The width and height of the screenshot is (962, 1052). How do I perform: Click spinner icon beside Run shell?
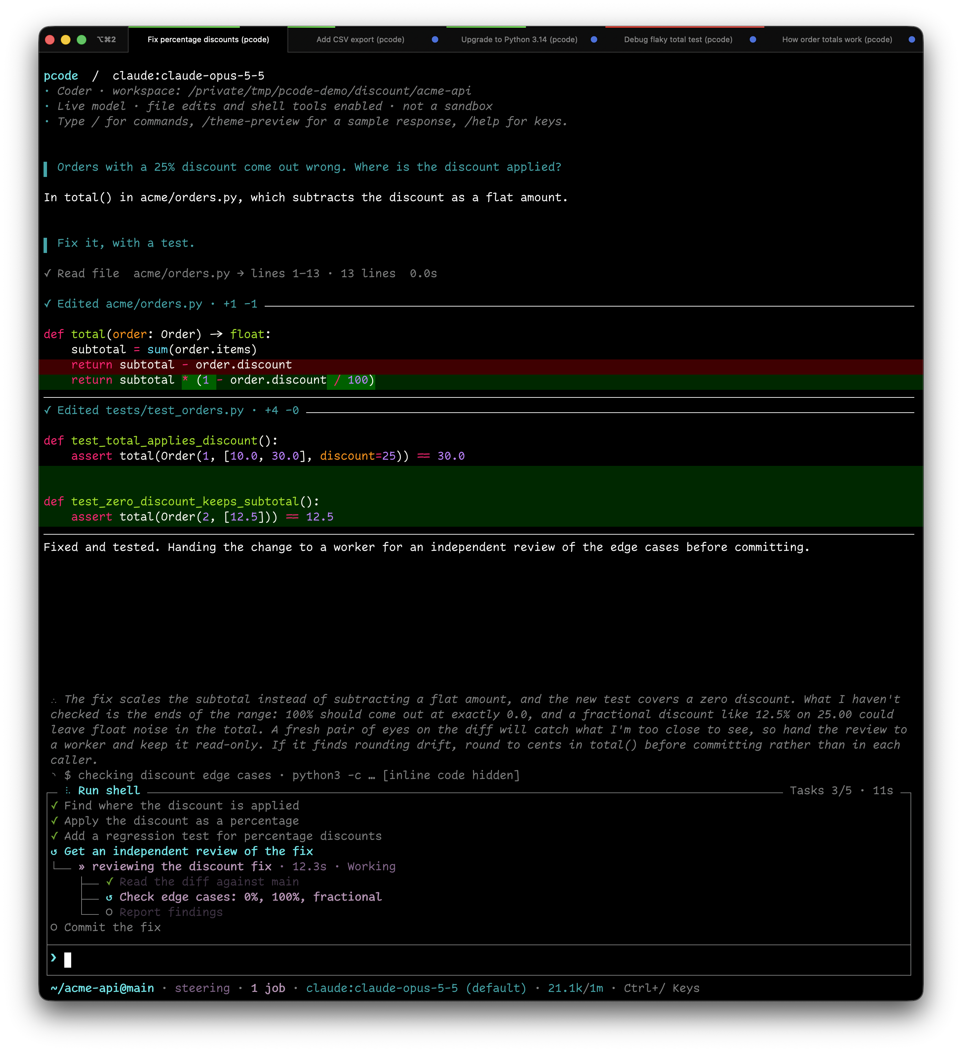click(68, 791)
